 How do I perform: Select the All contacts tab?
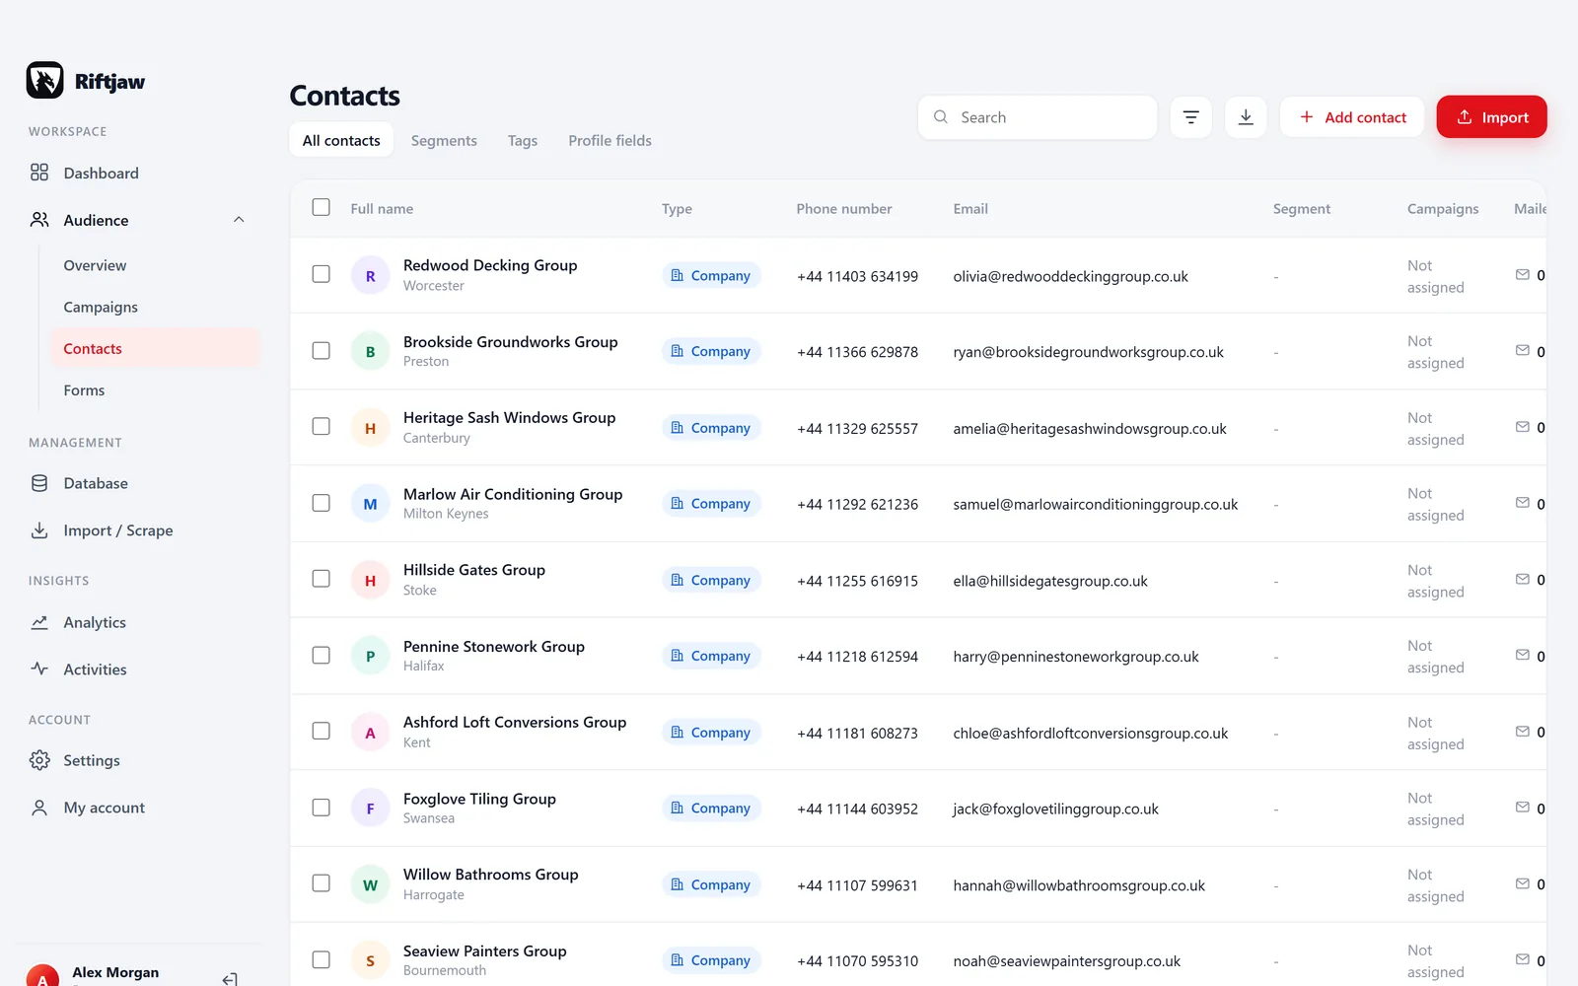click(341, 140)
